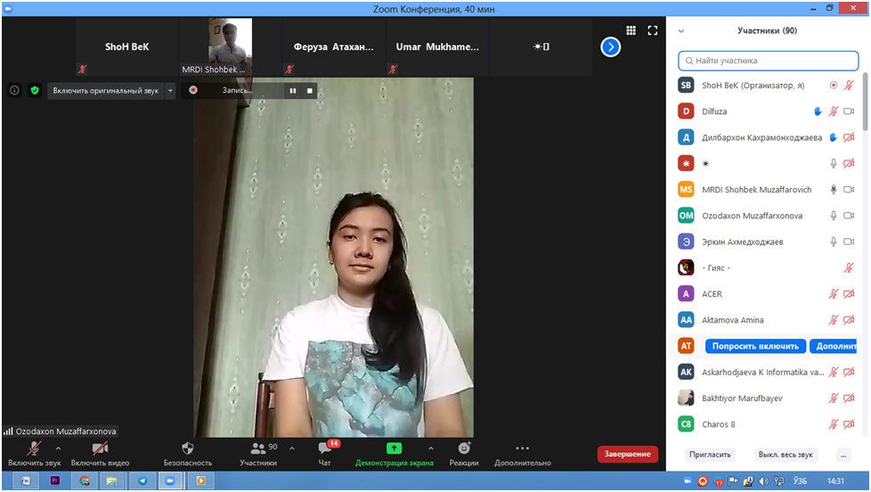Toggle original sound (Включить оригинальный звук)

coord(106,90)
